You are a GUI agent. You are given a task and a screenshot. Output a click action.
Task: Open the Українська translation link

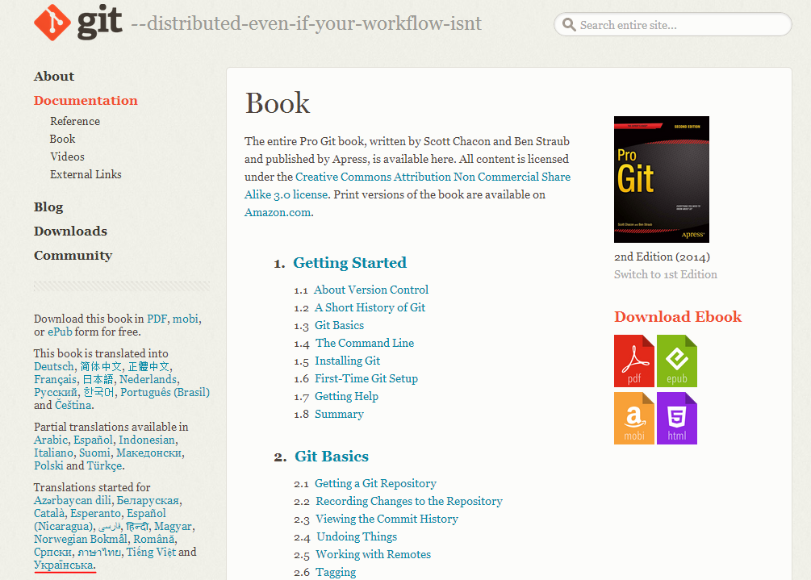pos(64,565)
